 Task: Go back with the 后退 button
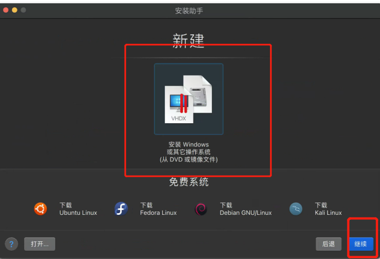pos(329,244)
